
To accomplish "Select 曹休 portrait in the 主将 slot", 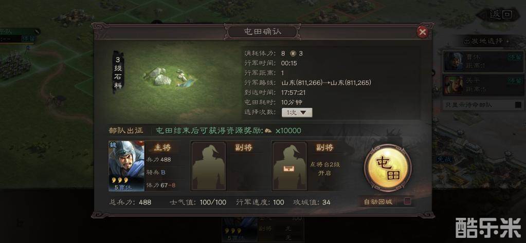I will click(126, 166).
